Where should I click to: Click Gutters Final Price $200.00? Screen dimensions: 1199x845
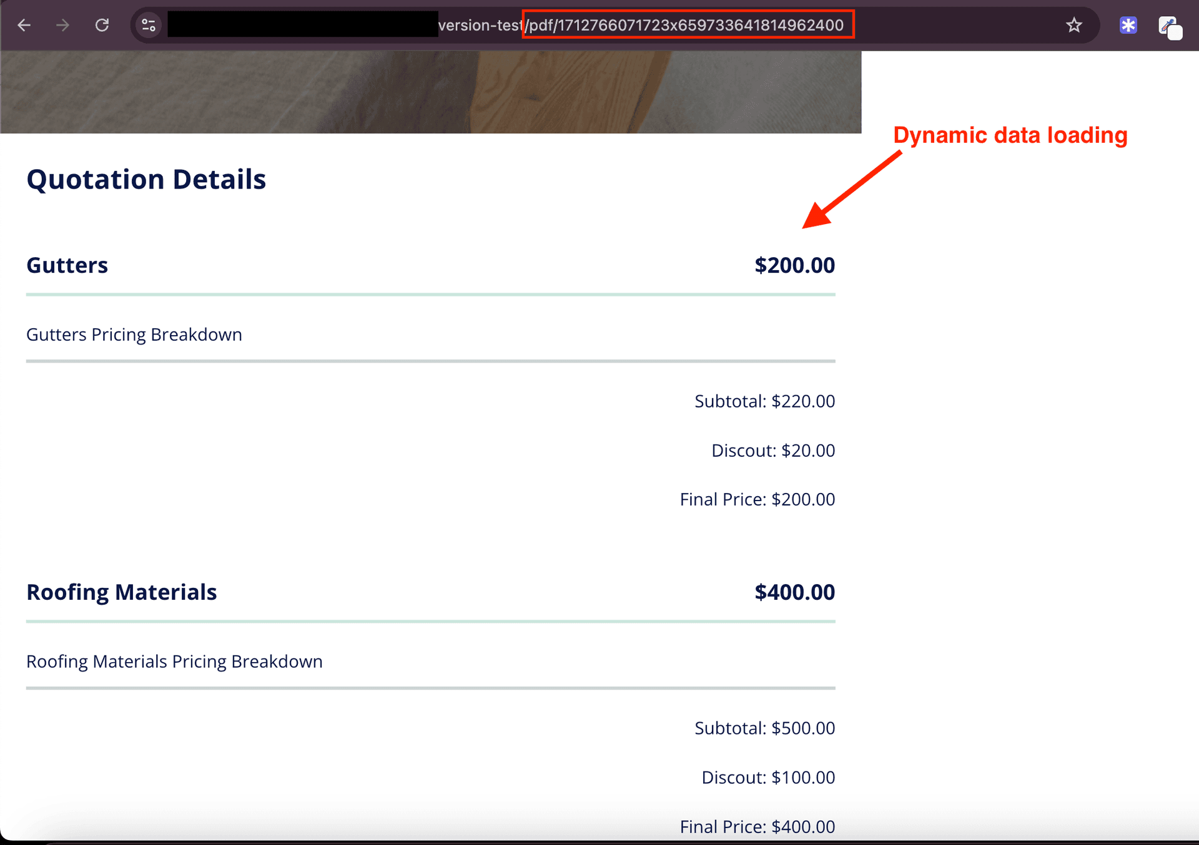pyautogui.click(x=757, y=499)
